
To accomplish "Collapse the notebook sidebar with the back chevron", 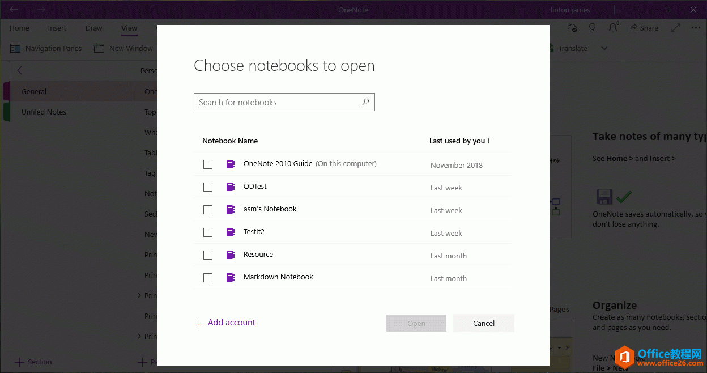I will point(20,70).
